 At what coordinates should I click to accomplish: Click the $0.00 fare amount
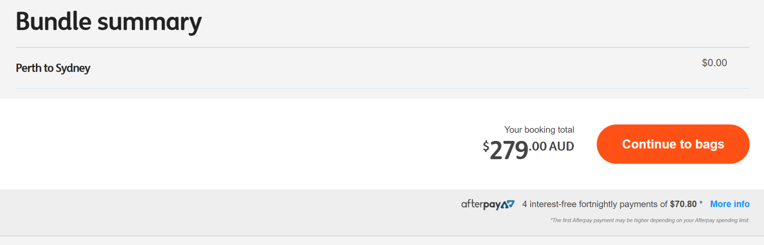pyautogui.click(x=714, y=62)
